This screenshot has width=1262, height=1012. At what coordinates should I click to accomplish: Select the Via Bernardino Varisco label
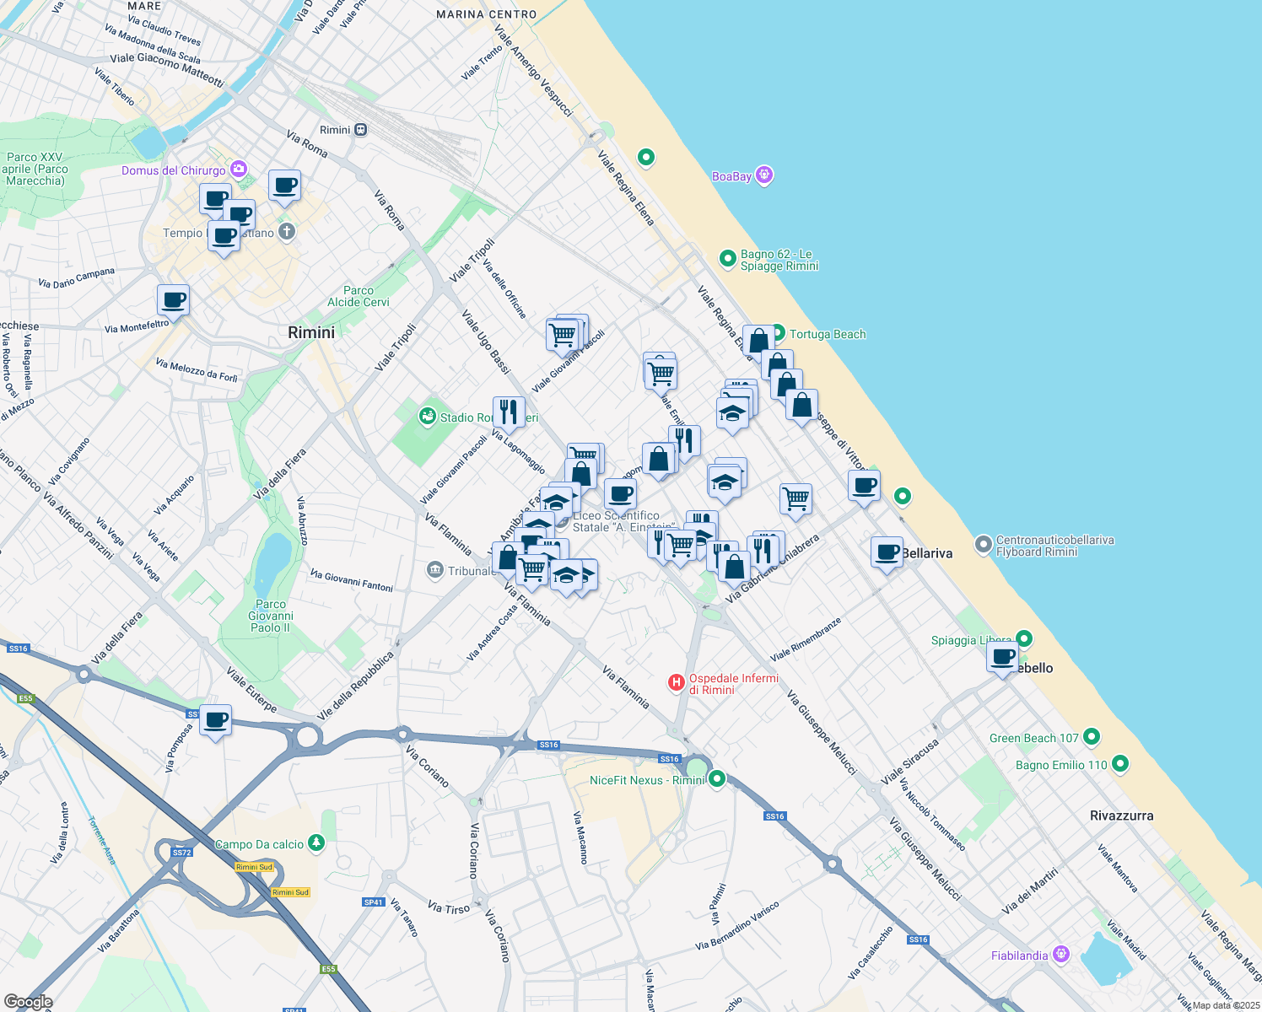point(737,925)
